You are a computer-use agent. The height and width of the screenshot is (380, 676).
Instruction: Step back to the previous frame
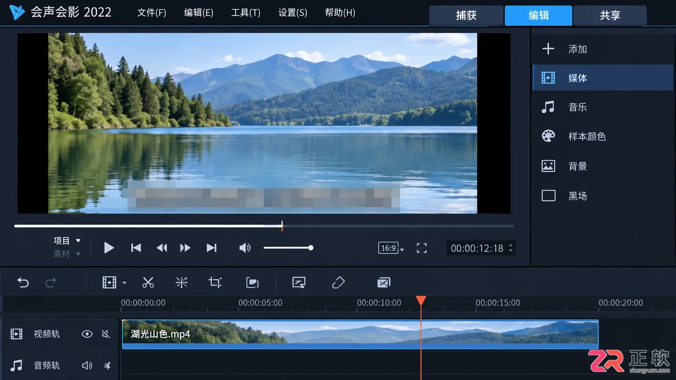(x=162, y=248)
